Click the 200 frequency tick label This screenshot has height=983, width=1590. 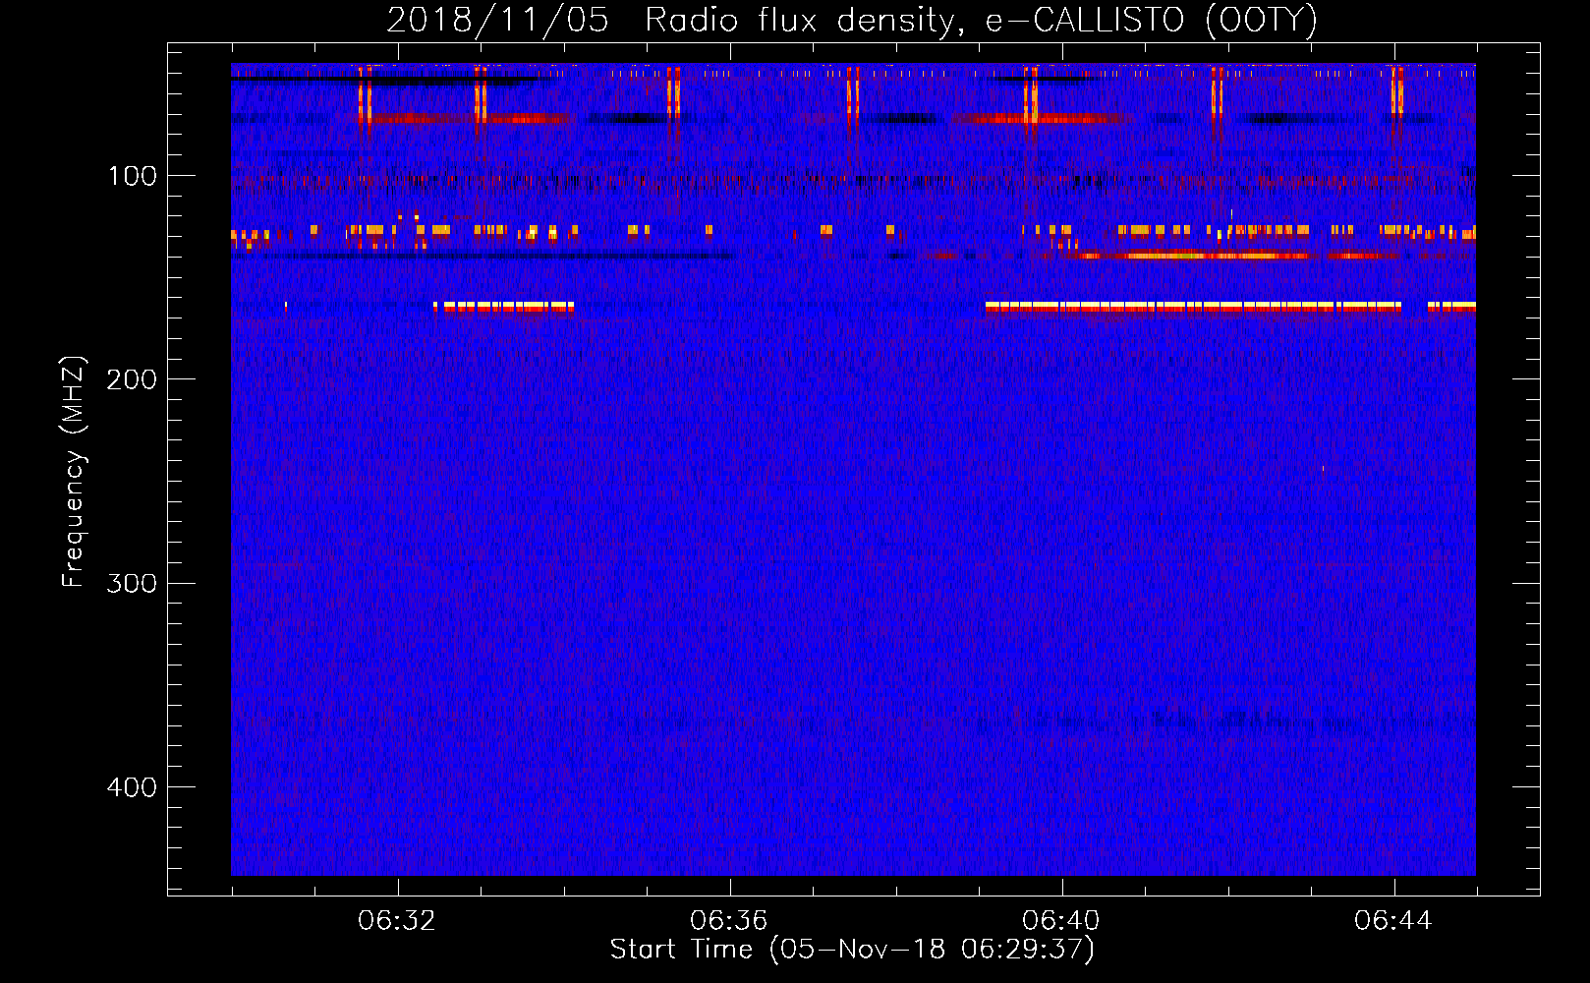131,379
